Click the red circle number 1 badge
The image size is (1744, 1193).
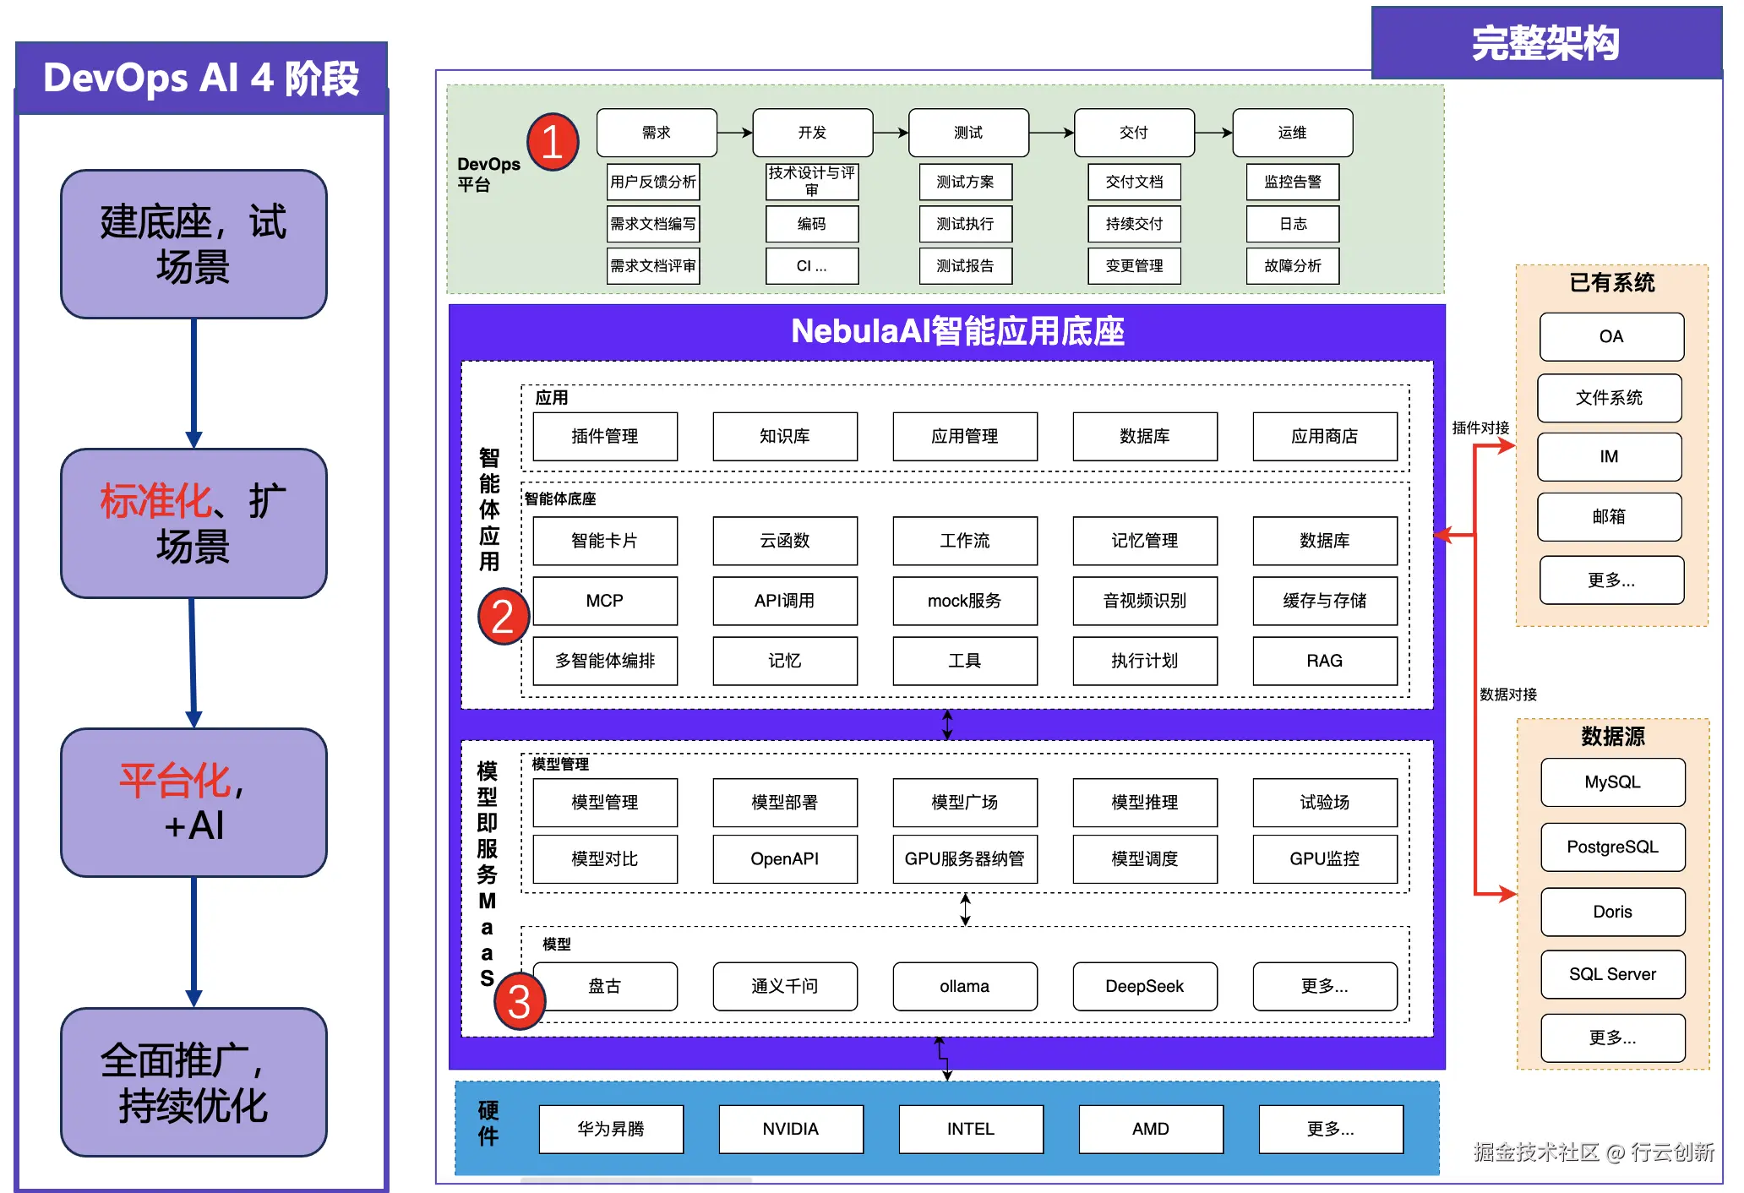tap(553, 142)
